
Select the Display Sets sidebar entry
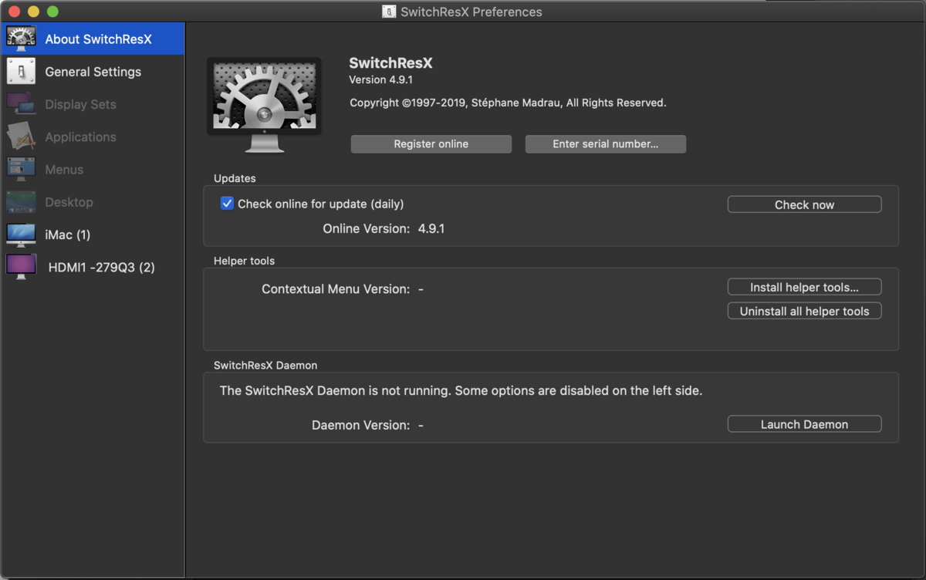pyautogui.click(x=93, y=104)
